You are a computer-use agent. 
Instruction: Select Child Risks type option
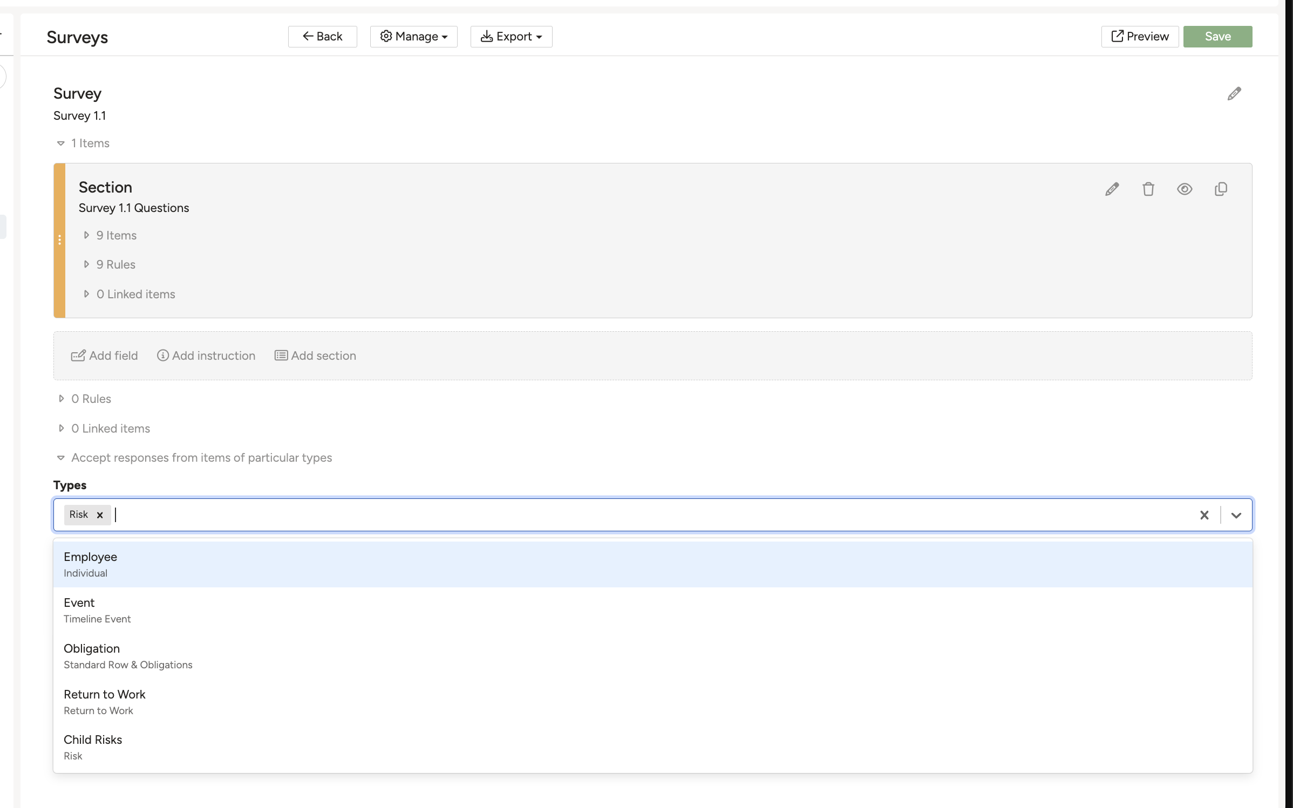[x=652, y=748]
